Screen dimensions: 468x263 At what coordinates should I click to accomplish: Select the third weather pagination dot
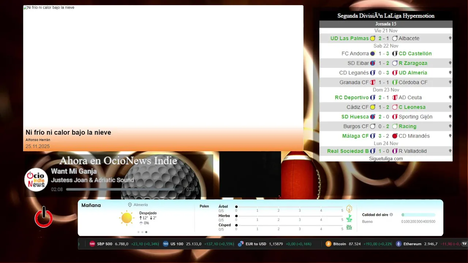pyautogui.click(x=146, y=232)
